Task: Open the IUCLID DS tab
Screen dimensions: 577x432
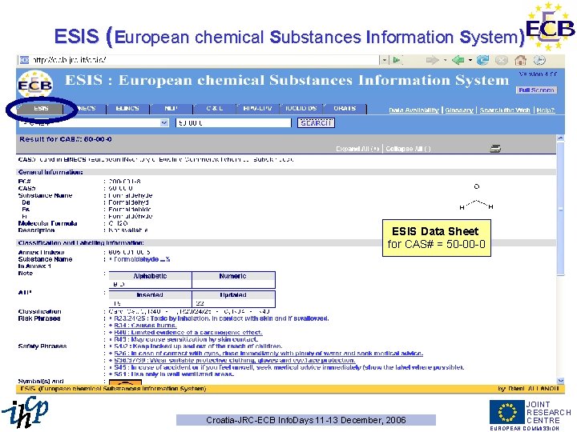Action: click(301, 108)
